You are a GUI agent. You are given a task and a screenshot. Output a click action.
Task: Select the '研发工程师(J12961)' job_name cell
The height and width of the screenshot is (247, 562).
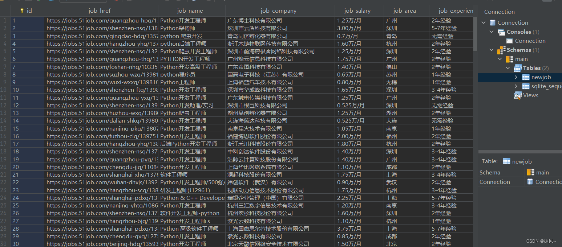click(192, 190)
